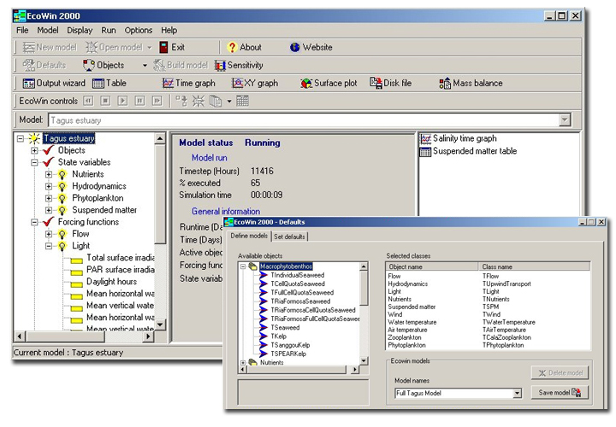Click the grayed New model icon

coord(29,48)
